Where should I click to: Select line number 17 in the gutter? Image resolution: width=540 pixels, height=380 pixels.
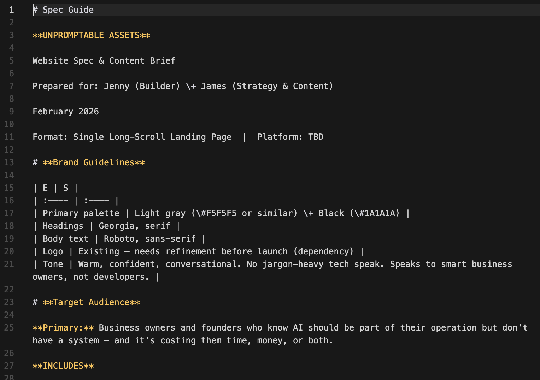[x=9, y=213]
